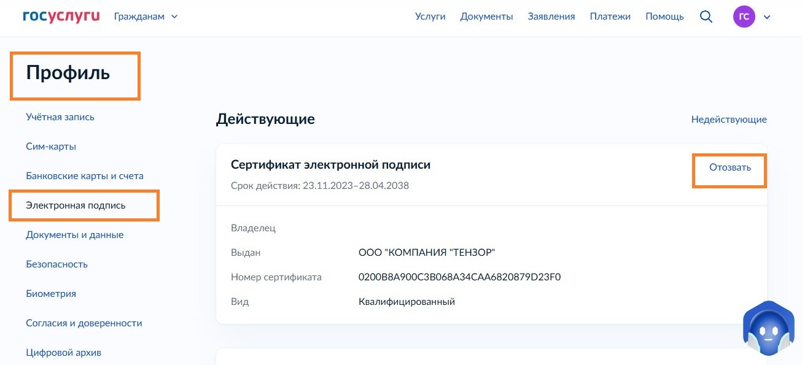The height and width of the screenshot is (365, 802).
Task: Open the profile account dropdown chevron
Action: pyautogui.click(x=766, y=17)
